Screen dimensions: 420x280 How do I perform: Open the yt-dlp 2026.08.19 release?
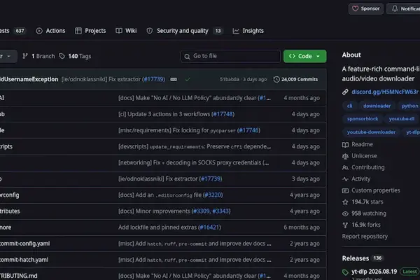[x=374, y=272]
